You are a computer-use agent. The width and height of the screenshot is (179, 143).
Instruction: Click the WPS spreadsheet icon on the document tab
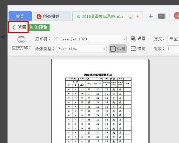click(x=78, y=16)
